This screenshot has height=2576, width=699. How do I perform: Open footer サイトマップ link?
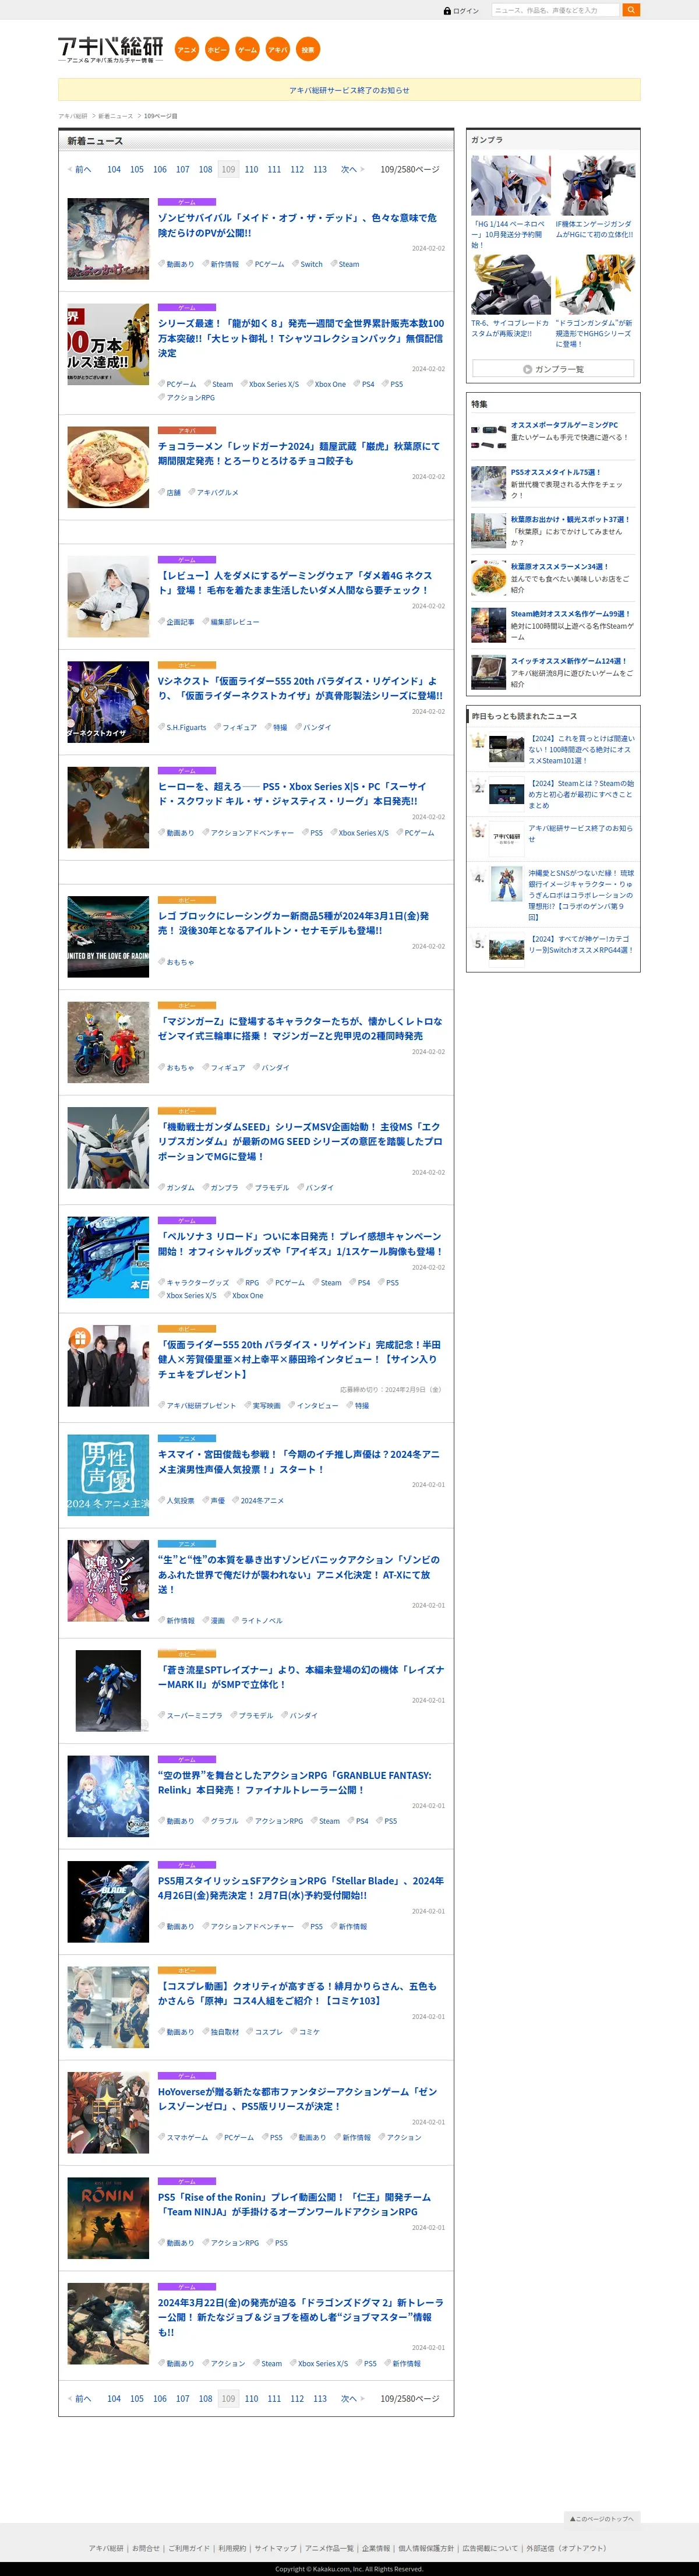coord(275,2549)
